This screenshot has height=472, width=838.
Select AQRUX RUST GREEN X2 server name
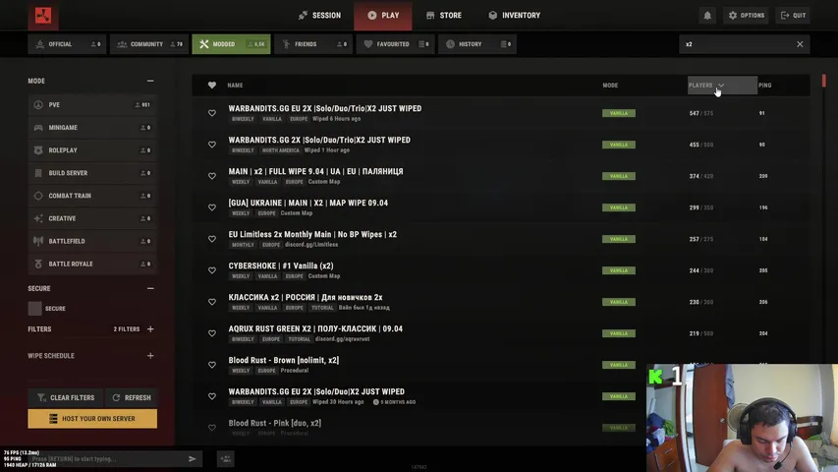click(x=315, y=328)
